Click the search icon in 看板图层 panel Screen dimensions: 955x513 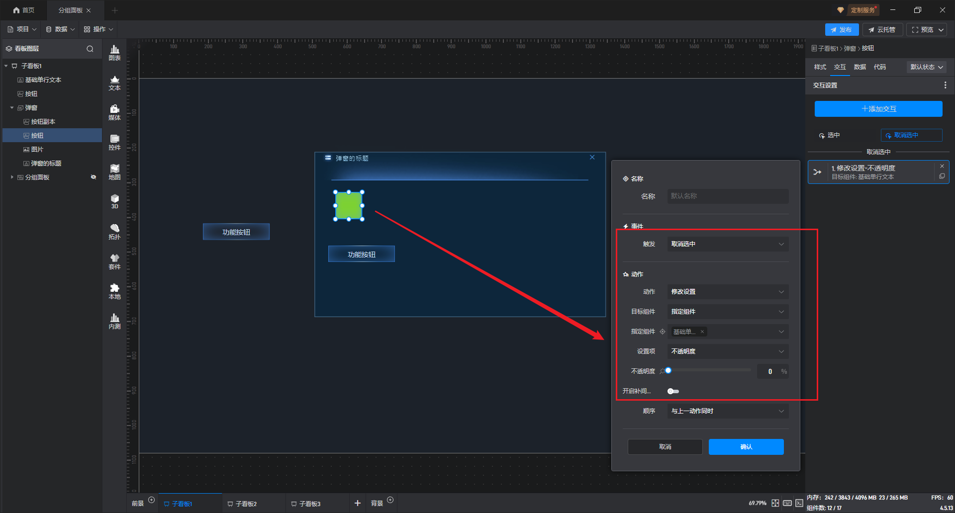click(90, 49)
